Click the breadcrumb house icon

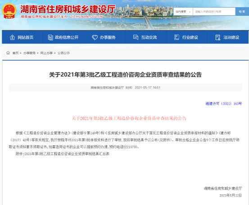[x=8, y=53]
